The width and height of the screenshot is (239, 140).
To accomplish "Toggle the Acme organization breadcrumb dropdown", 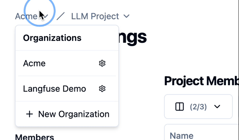I will point(32,16).
